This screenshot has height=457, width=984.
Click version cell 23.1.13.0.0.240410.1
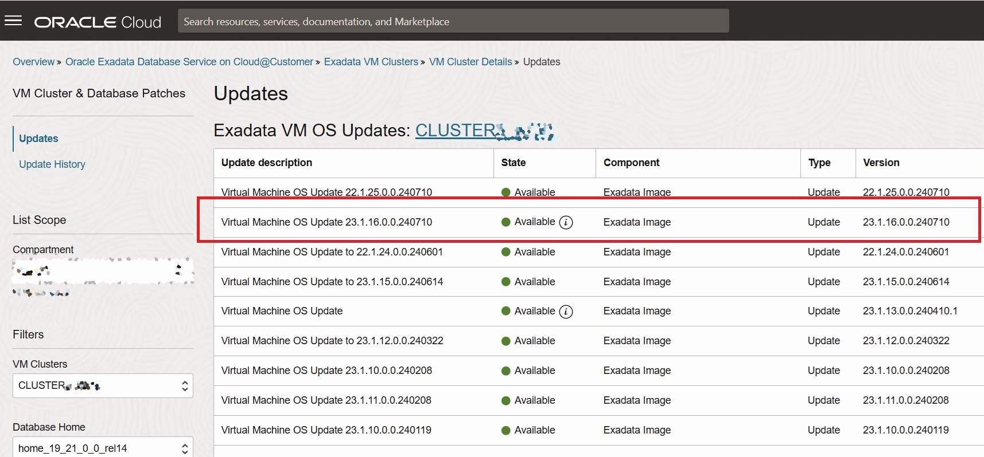pyautogui.click(x=910, y=311)
